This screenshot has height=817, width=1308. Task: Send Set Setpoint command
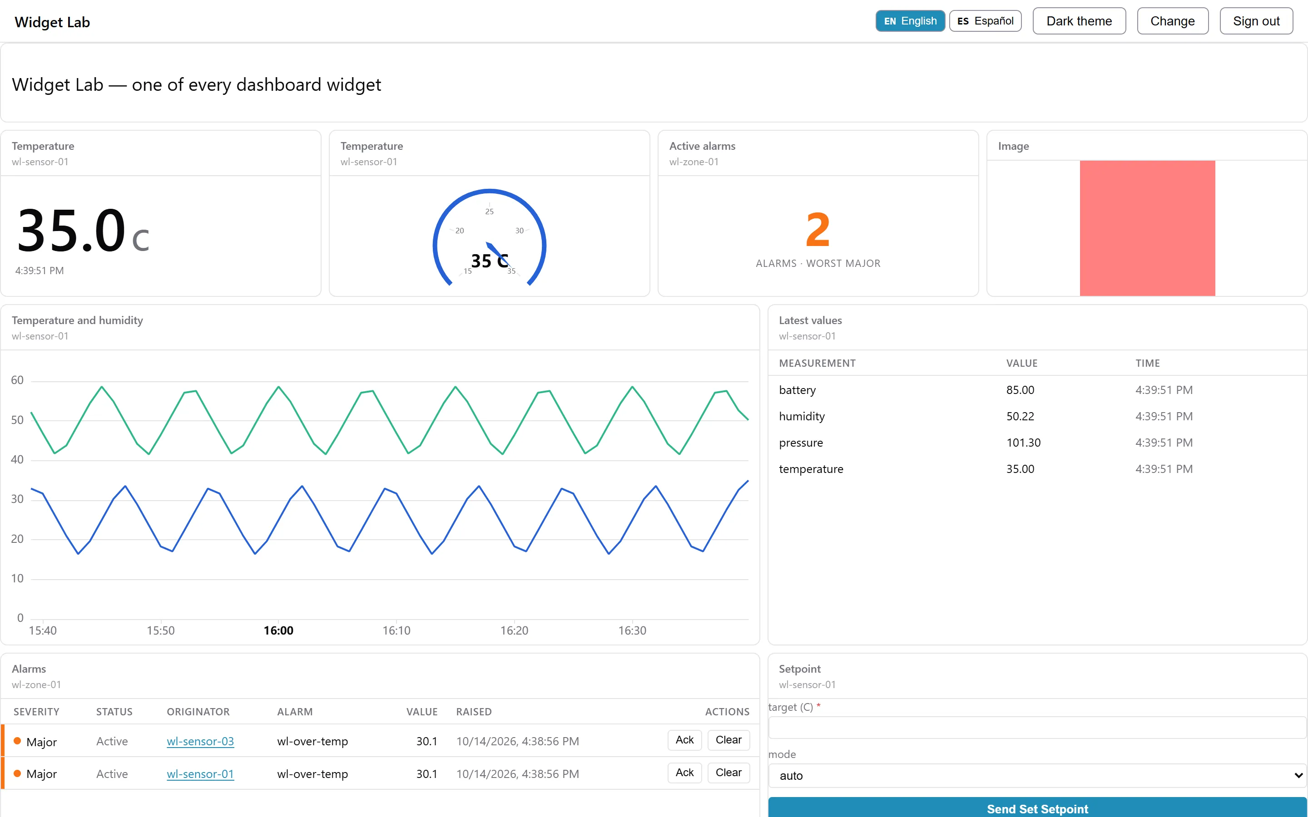point(1037,808)
